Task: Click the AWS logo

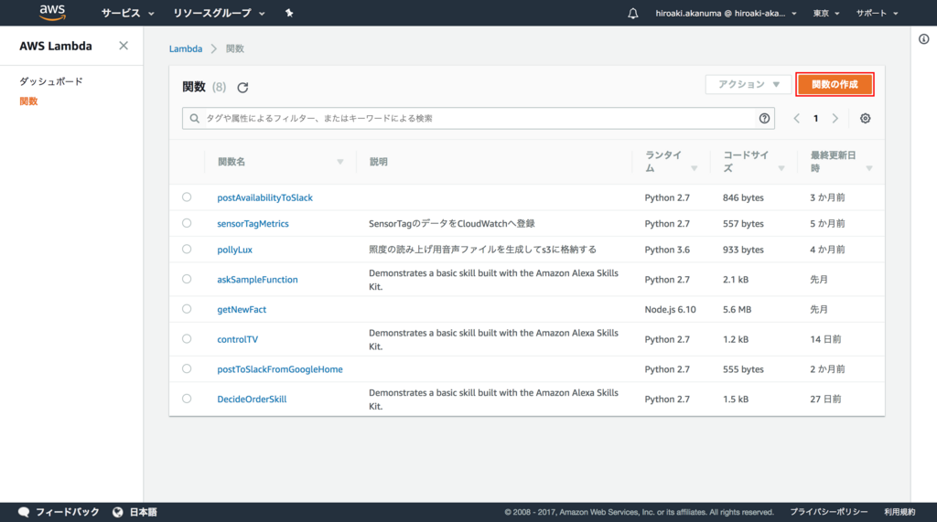Action: point(52,13)
